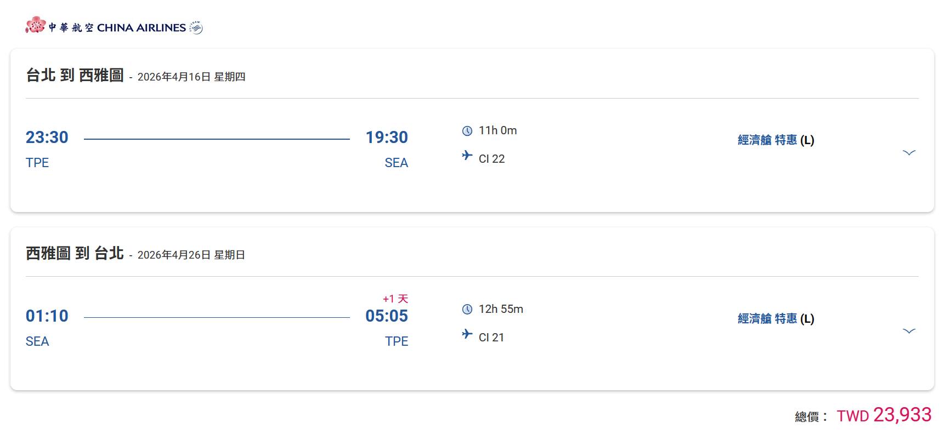Click the CI 22 flight number
Screen dimensions: 945x440
tap(491, 159)
